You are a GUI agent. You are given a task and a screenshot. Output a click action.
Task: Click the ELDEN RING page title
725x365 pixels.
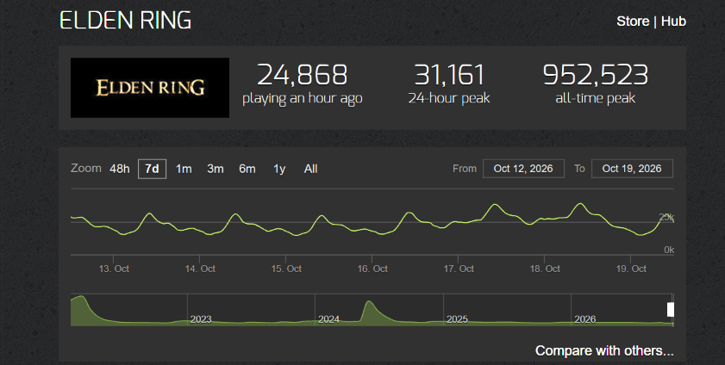pyautogui.click(x=125, y=21)
